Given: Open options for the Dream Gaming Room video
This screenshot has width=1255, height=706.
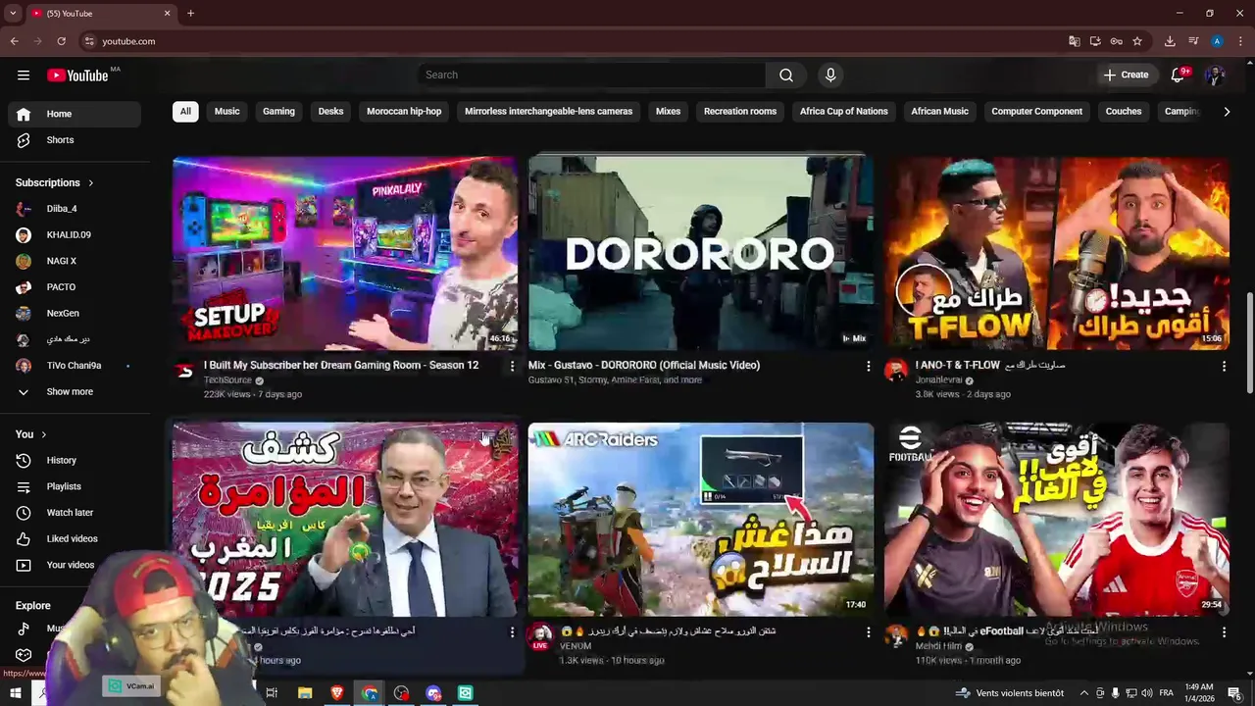Looking at the screenshot, I should (512, 366).
